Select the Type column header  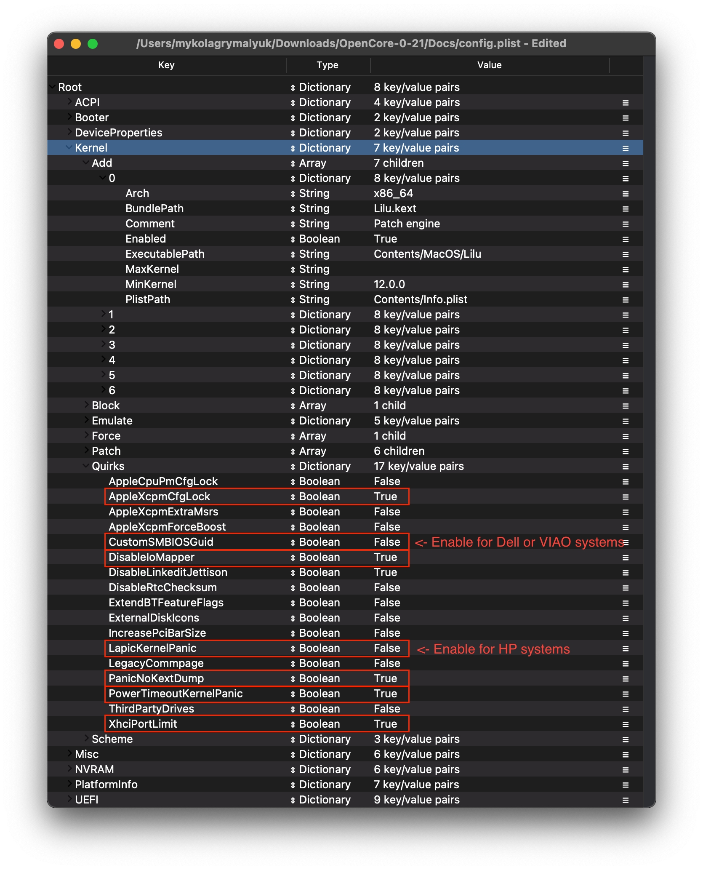click(328, 65)
